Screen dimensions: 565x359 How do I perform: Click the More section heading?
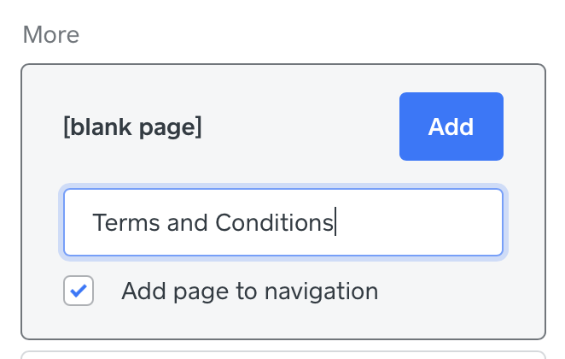(x=50, y=35)
